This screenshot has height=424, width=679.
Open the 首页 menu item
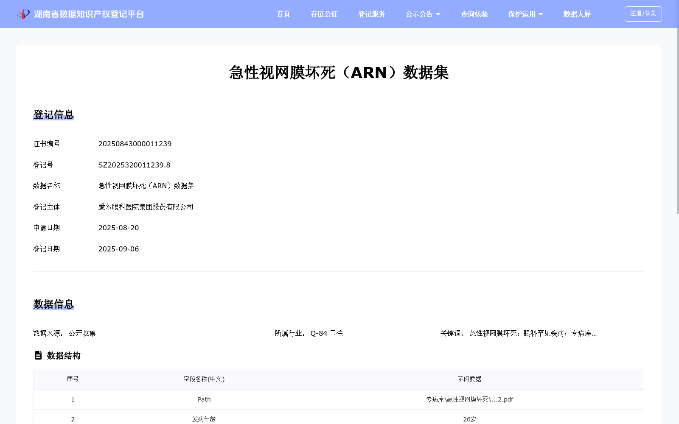283,14
